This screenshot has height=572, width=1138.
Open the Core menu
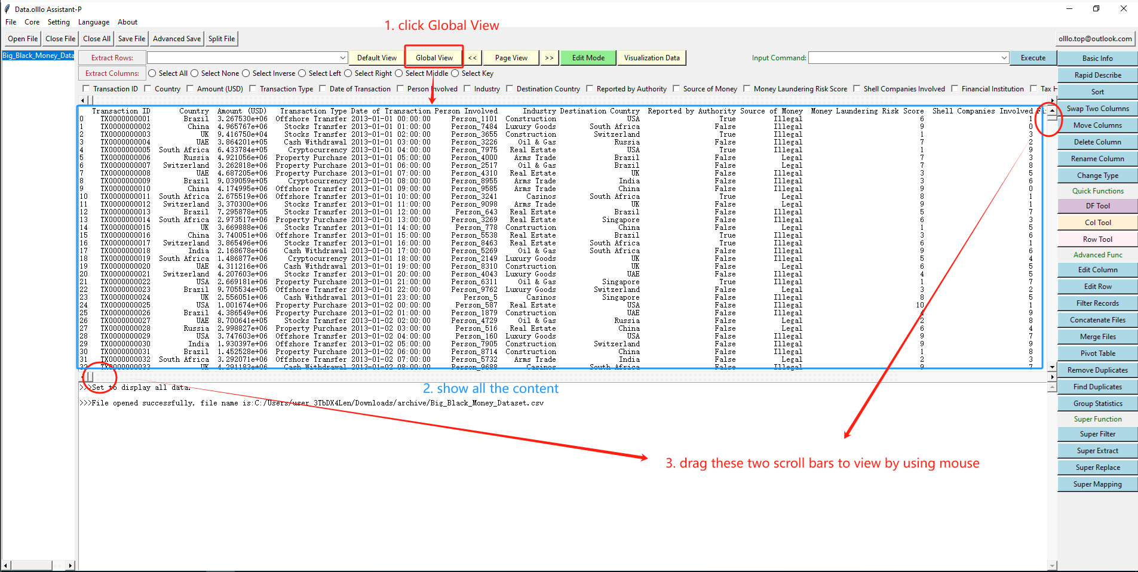point(32,22)
